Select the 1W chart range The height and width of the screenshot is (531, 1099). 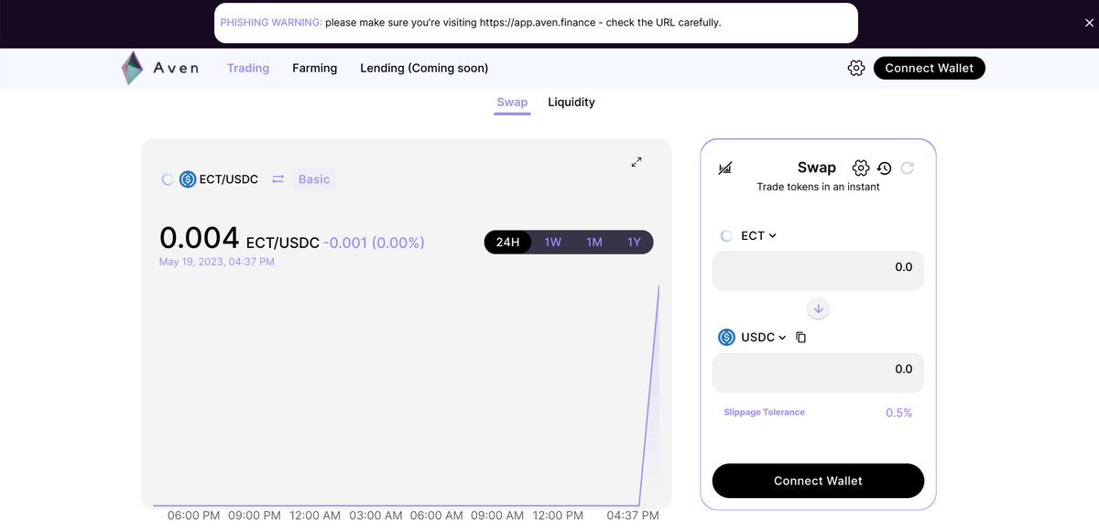pyautogui.click(x=552, y=242)
